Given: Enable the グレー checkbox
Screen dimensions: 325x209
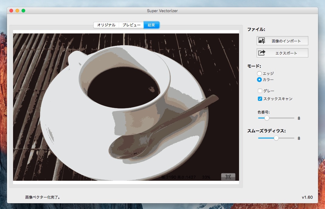Looking at the screenshot, I should coord(260,91).
